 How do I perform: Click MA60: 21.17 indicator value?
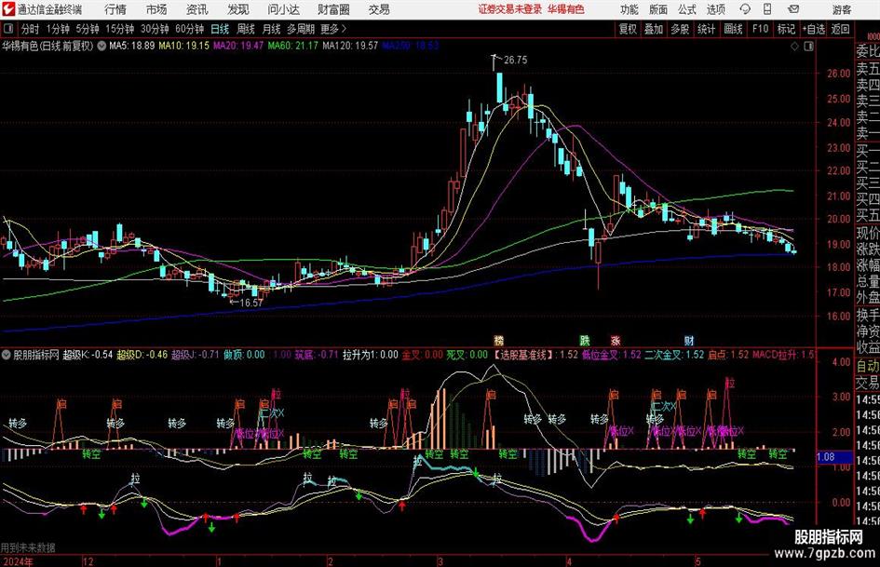click(x=293, y=46)
